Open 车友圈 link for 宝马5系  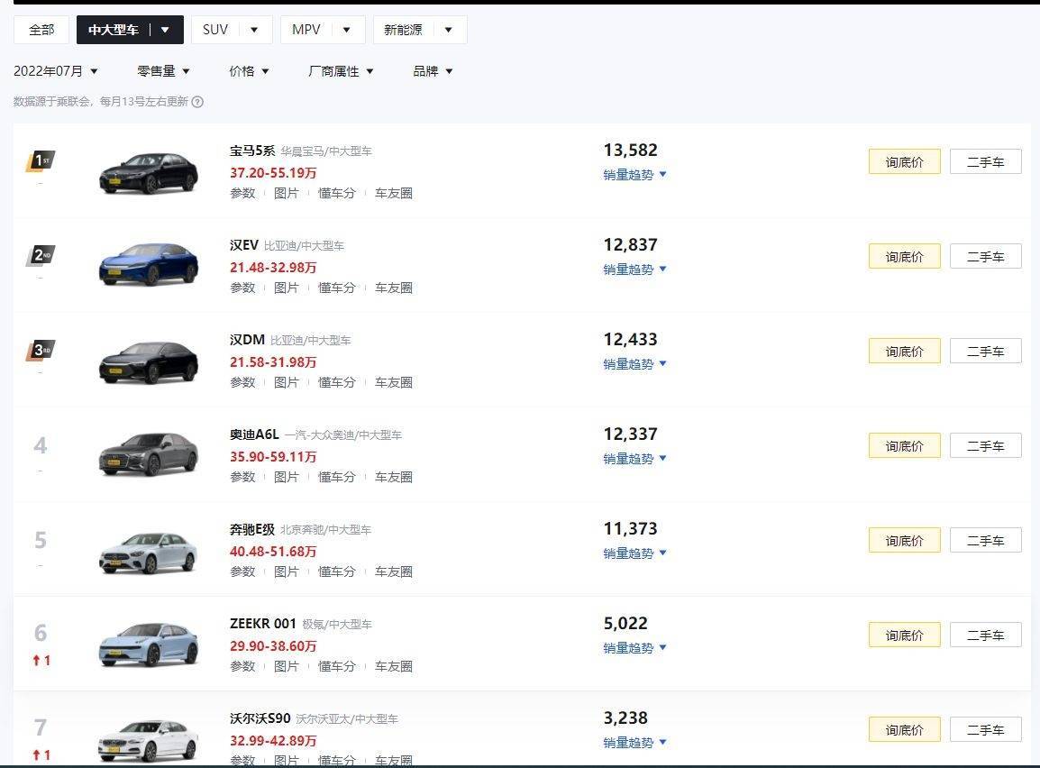[x=393, y=193]
